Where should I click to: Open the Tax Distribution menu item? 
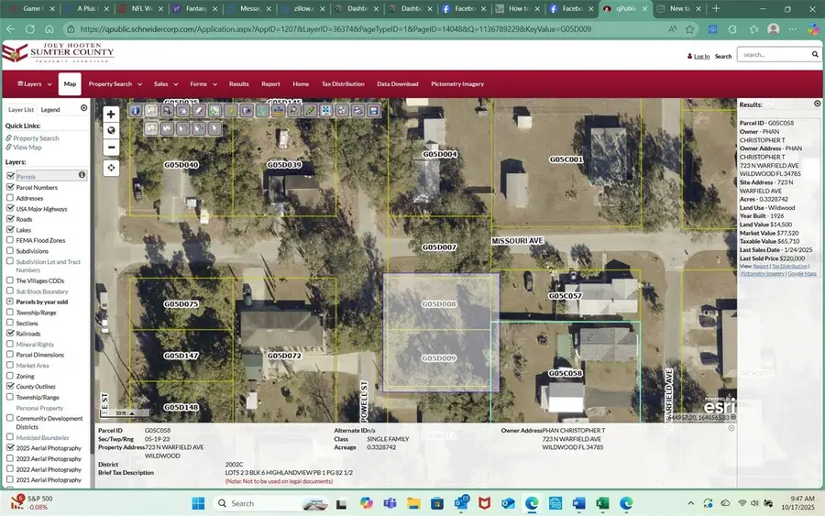point(343,83)
